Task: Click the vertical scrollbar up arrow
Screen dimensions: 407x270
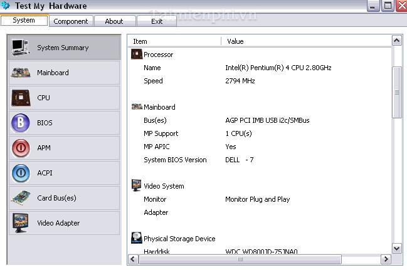Action: [x=396, y=41]
